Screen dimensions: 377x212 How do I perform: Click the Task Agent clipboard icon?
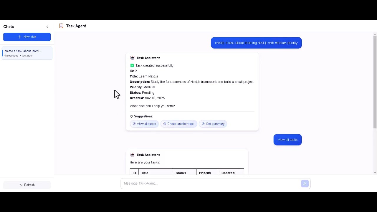pos(61,26)
